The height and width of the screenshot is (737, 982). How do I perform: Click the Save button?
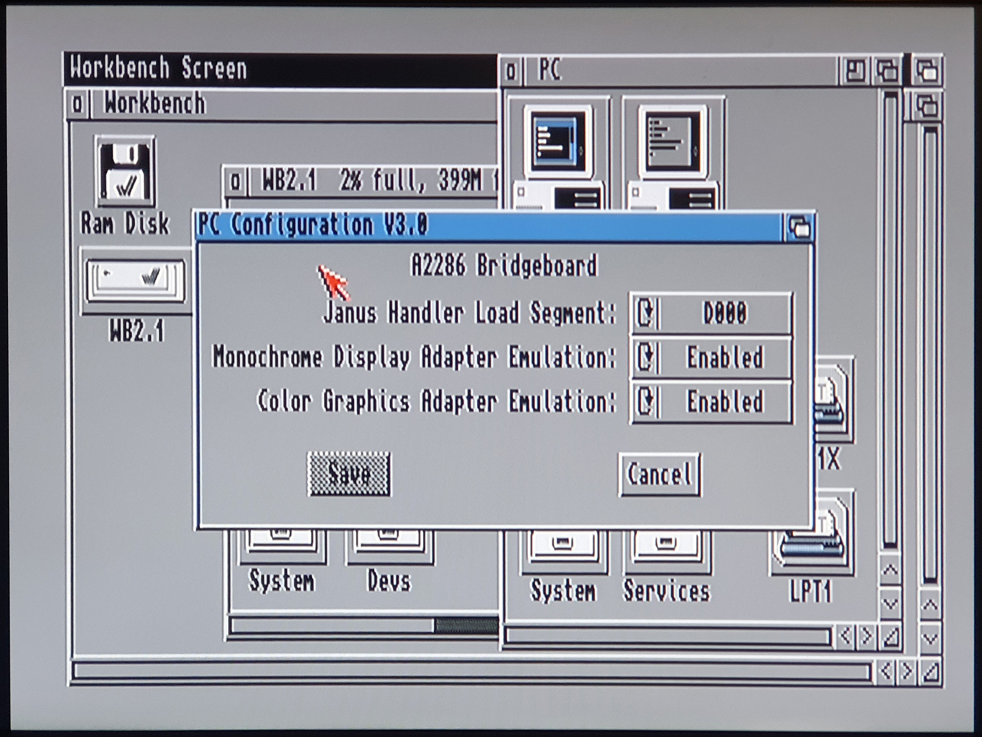tap(349, 474)
